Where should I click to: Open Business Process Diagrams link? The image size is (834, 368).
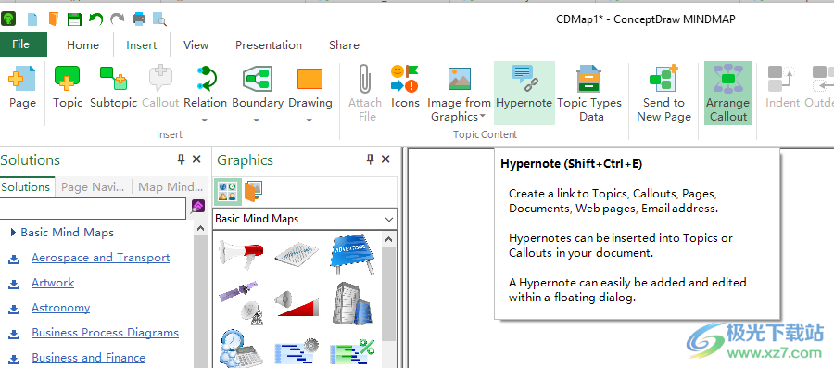click(105, 333)
